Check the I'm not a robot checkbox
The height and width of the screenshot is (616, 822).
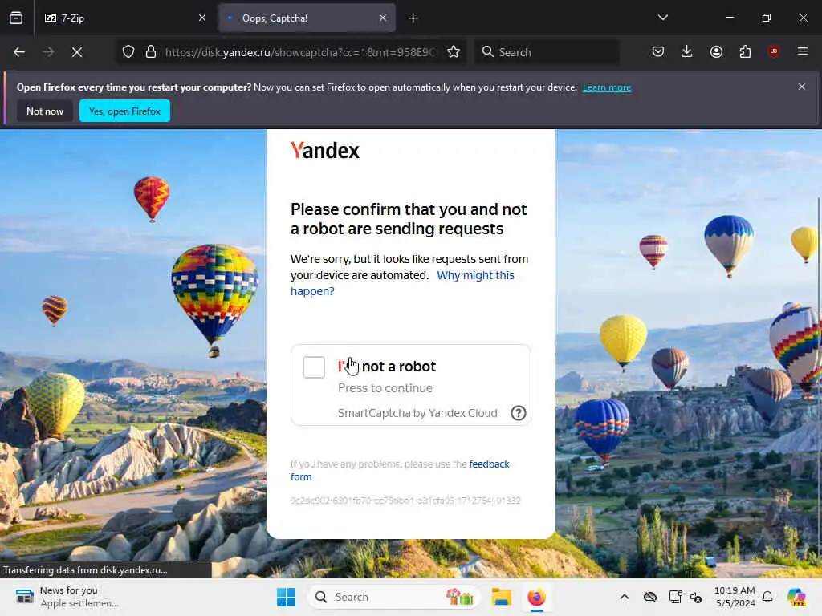pos(314,367)
